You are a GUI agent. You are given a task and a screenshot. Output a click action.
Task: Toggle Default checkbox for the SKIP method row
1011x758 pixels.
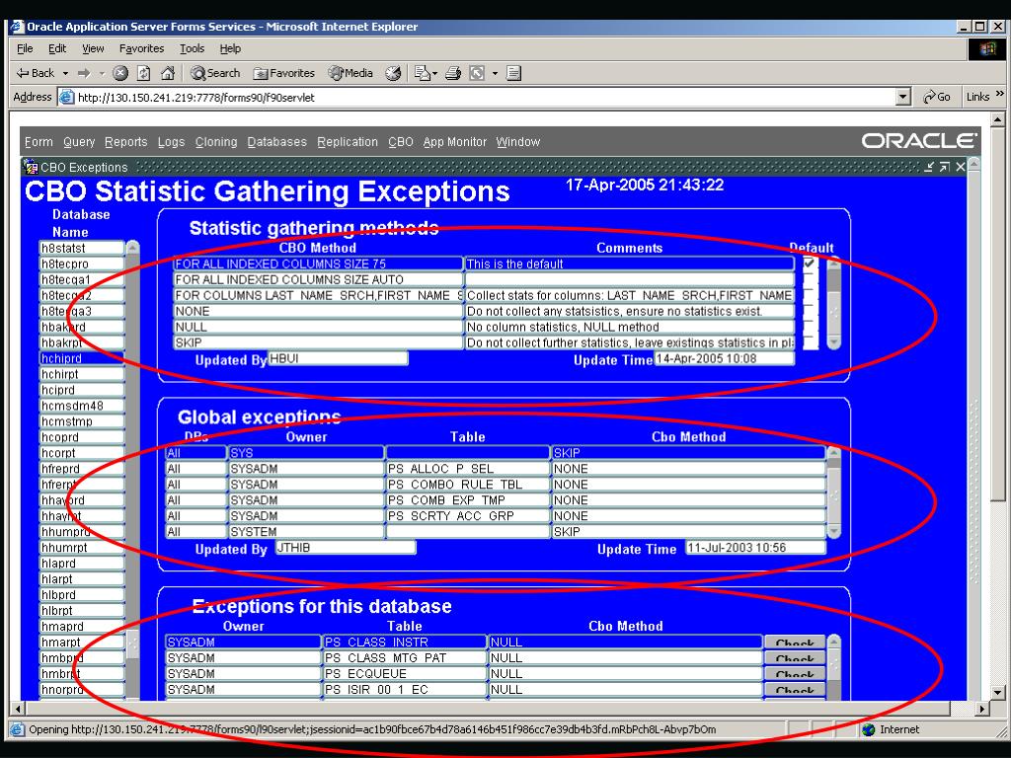810,342
